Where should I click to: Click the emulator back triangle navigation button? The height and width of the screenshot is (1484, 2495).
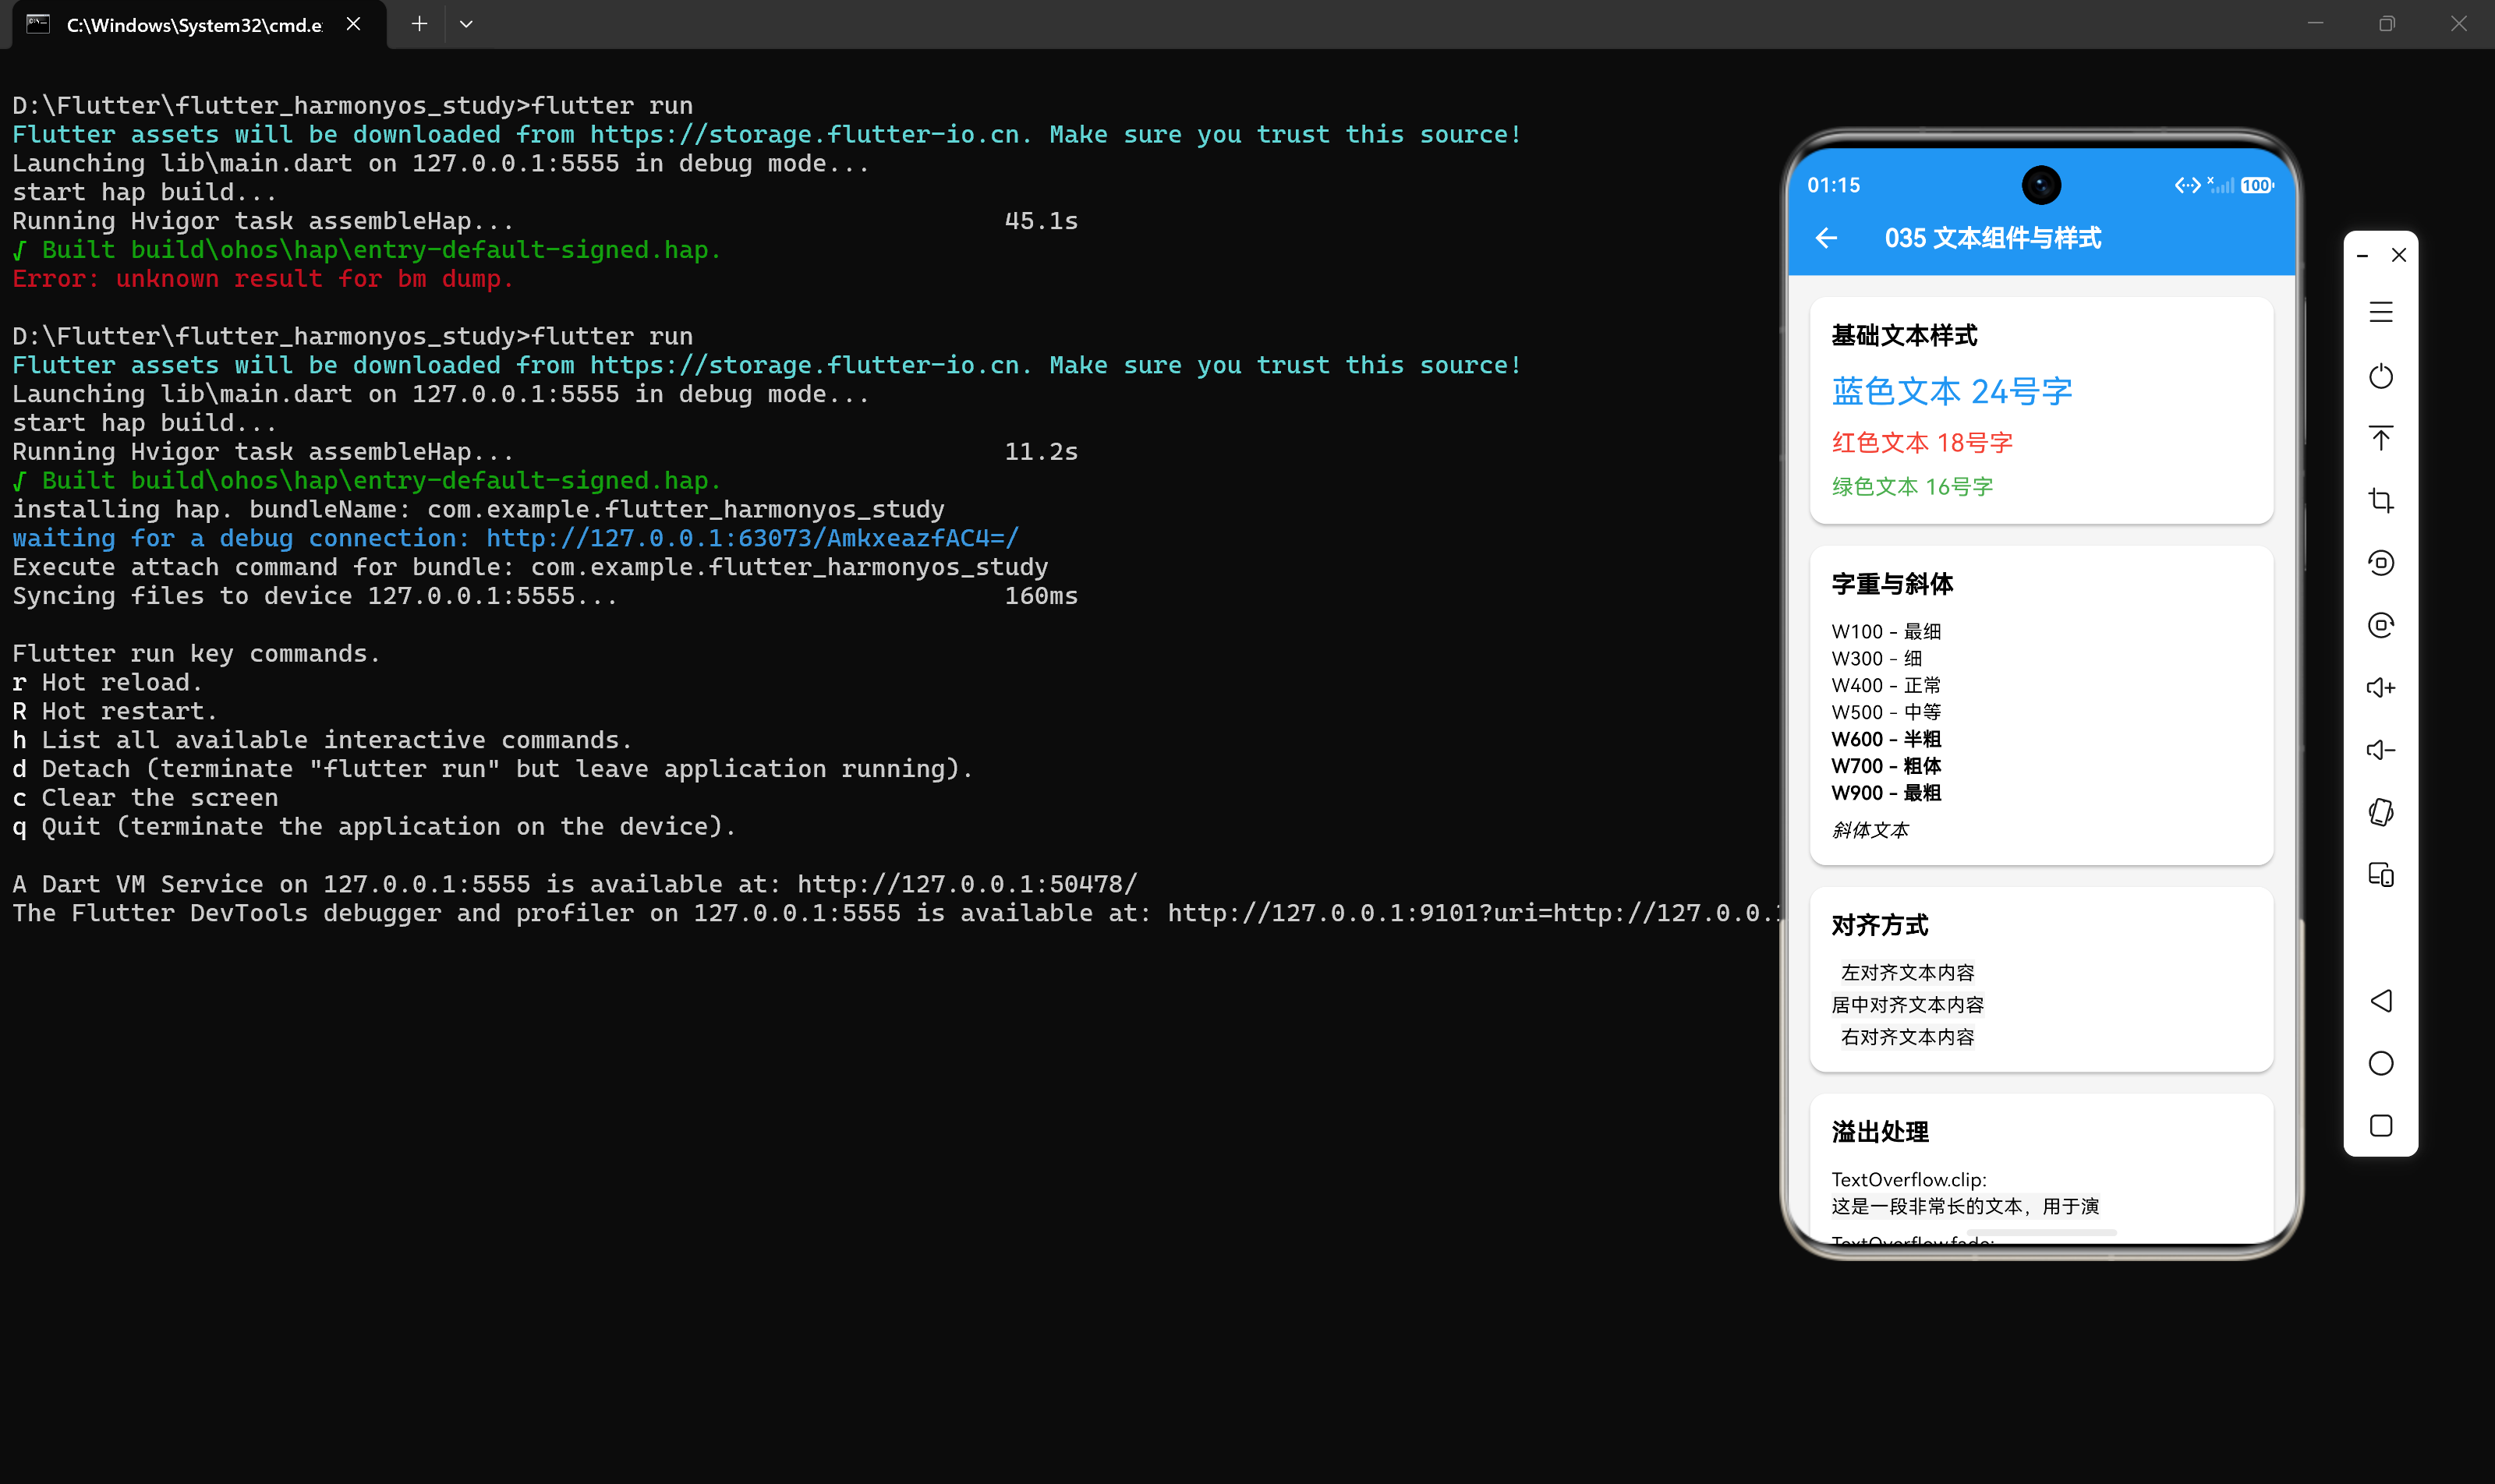point(2381,1001)
